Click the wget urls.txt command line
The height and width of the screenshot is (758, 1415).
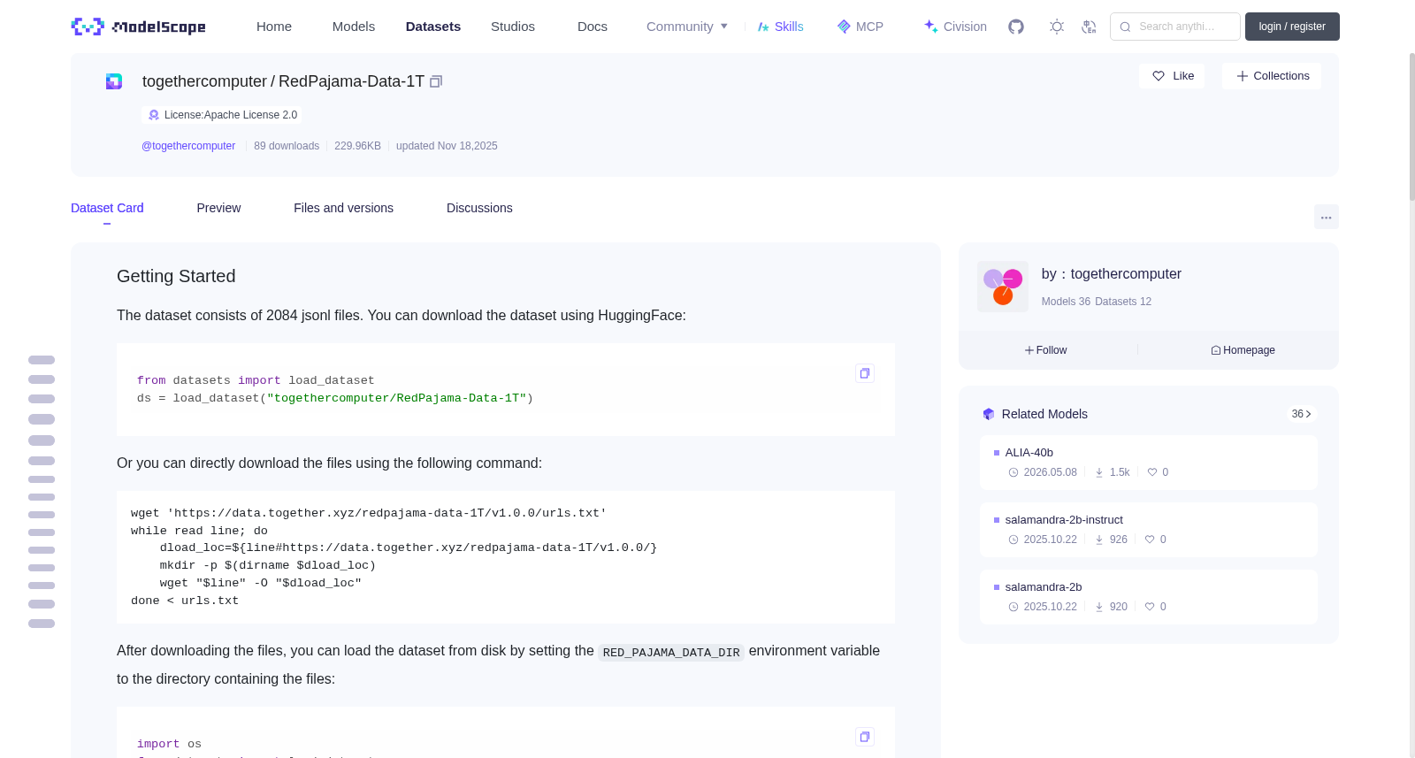(369, 513)
